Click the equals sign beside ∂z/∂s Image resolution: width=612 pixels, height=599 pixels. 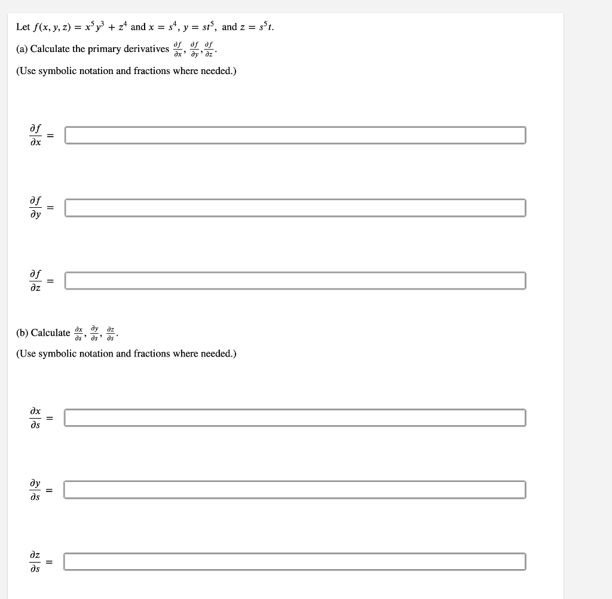(50, 561)
